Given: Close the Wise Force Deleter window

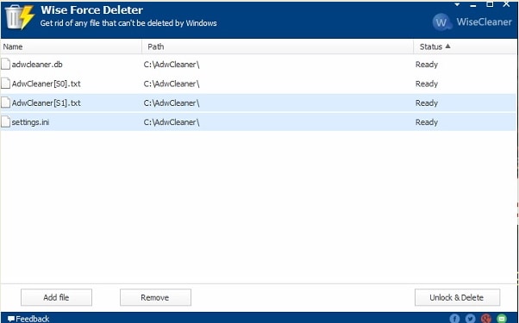Looking at the screenshot, I should point(506,4).
